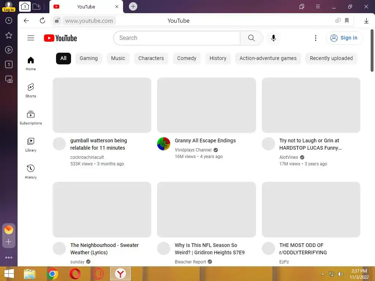This screenshot has width=375, height=281.
Task: Open browser downloads arrow icon
Action: 366,21
